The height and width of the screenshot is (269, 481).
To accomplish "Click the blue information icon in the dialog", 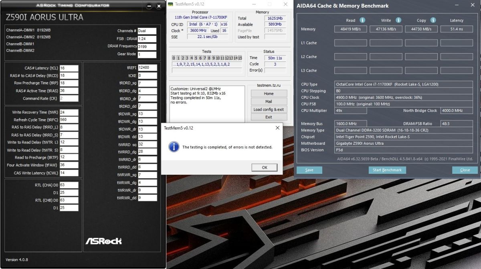I will coord(174,147).
